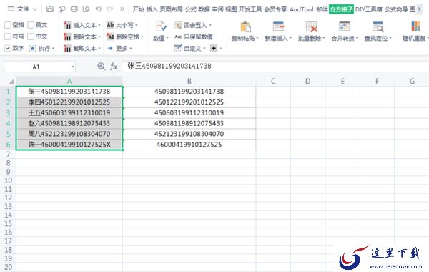Select cell 李四450122199201012525

(69, 102)
